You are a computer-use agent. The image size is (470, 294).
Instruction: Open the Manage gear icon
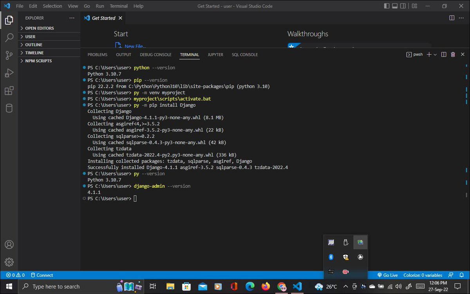[9, 262]
